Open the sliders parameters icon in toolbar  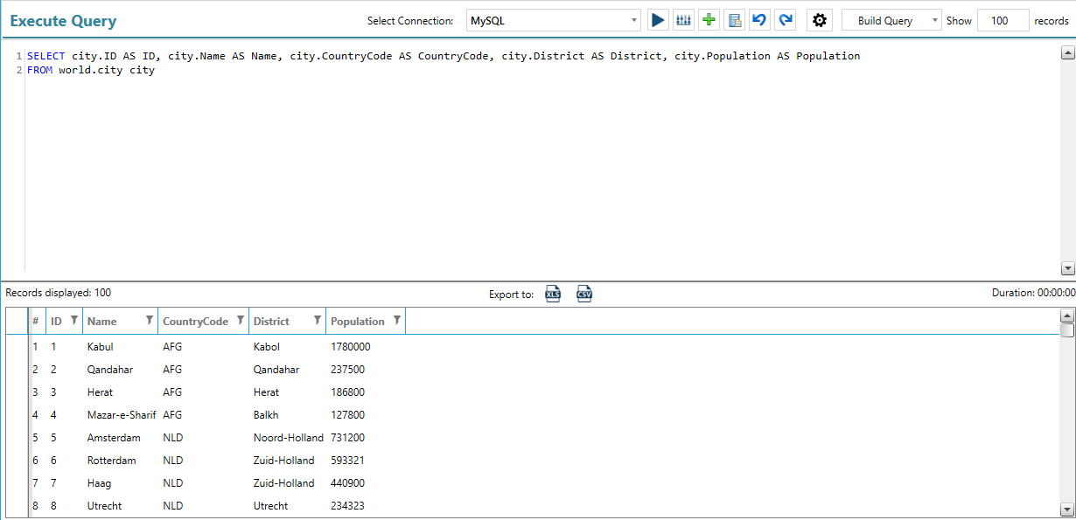click(683, 20)
